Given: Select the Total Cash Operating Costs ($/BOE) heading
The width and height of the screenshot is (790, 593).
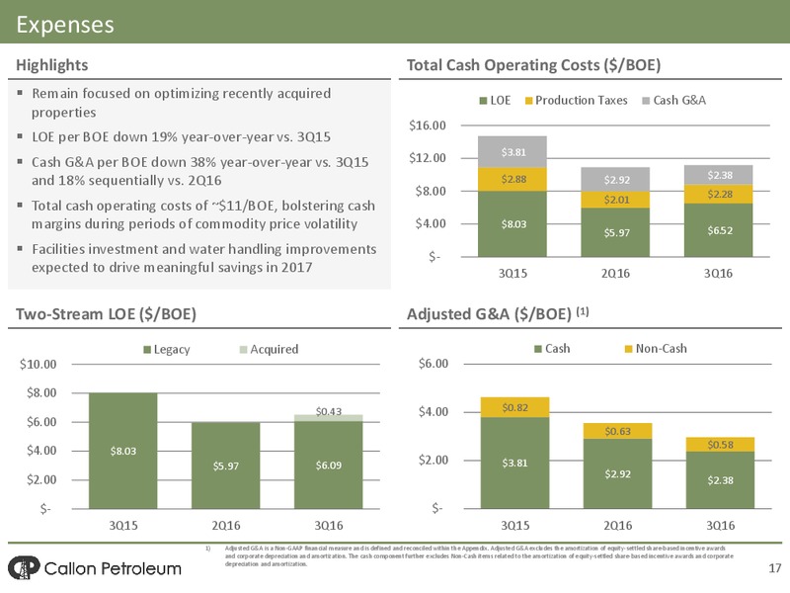Looking at the screenshot, I should tap(533, 65).
